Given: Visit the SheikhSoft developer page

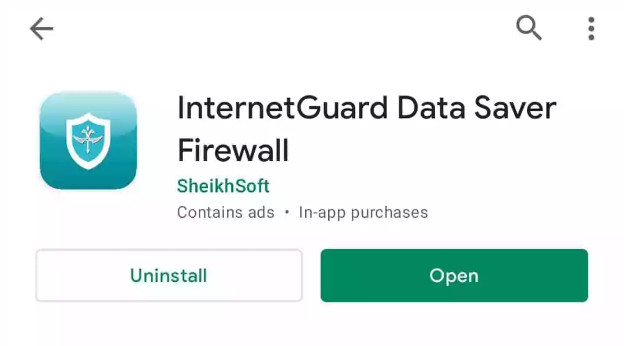Looking at the screenshot, I should [223, 186].
